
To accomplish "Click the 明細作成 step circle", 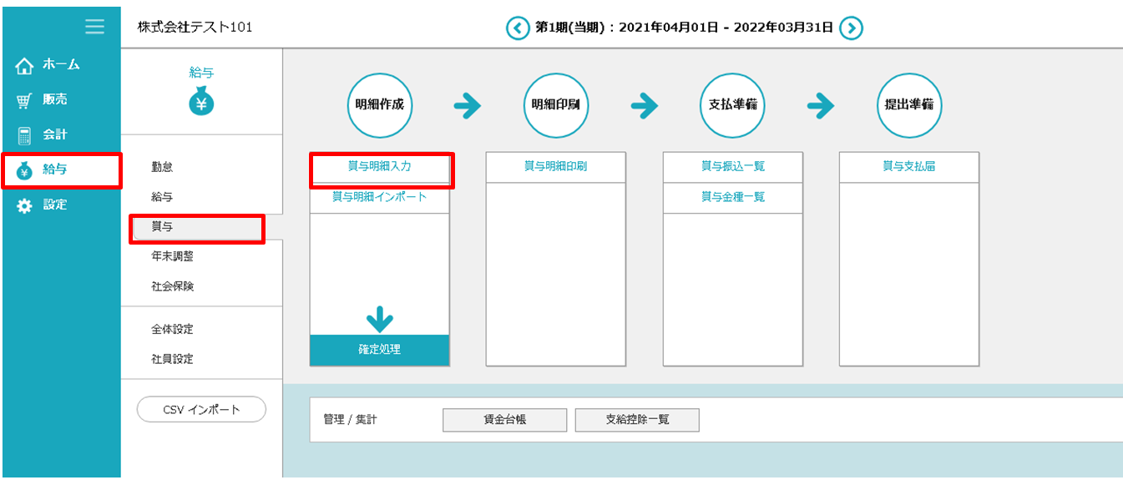I will pyautogui.click(x=380, y=106).
